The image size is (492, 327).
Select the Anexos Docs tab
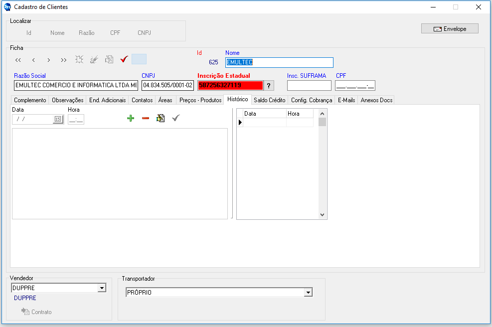[x=376, y=100]
